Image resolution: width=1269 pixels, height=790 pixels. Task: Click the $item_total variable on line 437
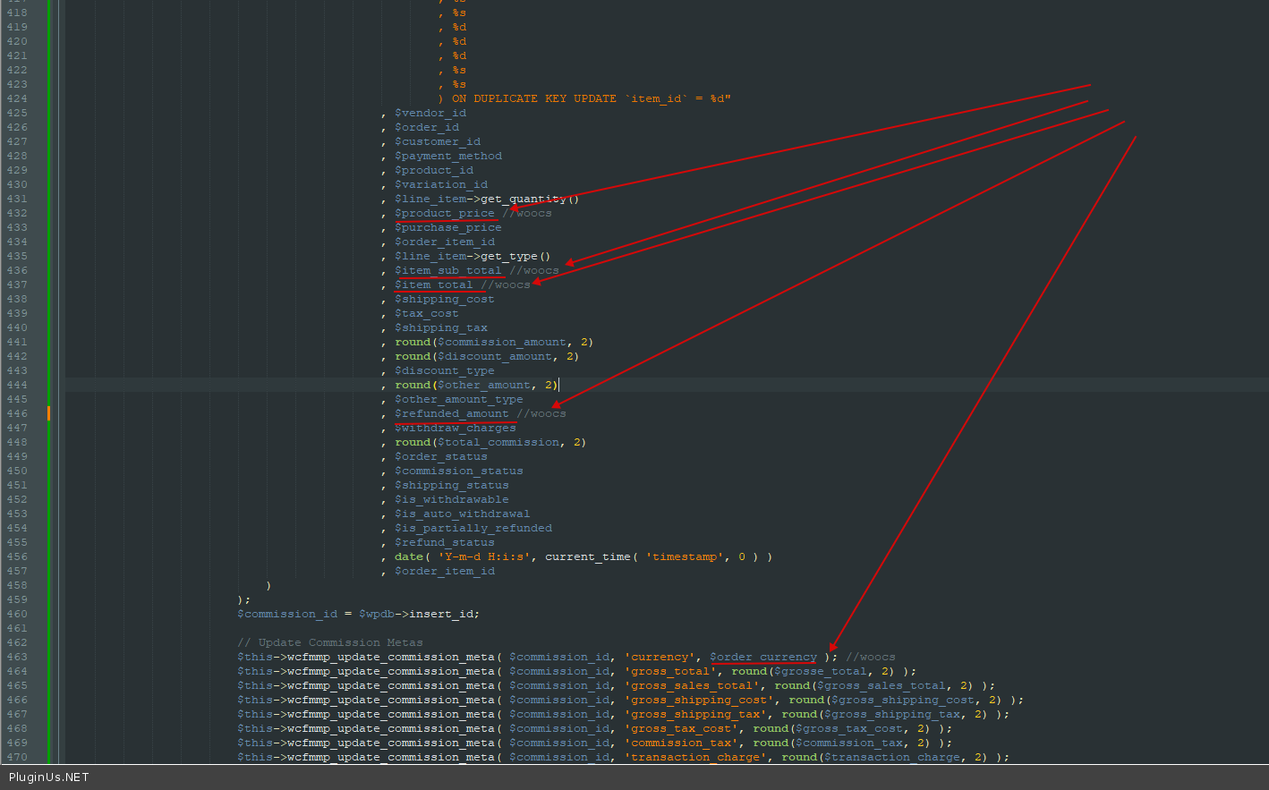pyautogui.click(x=433, y=285)
